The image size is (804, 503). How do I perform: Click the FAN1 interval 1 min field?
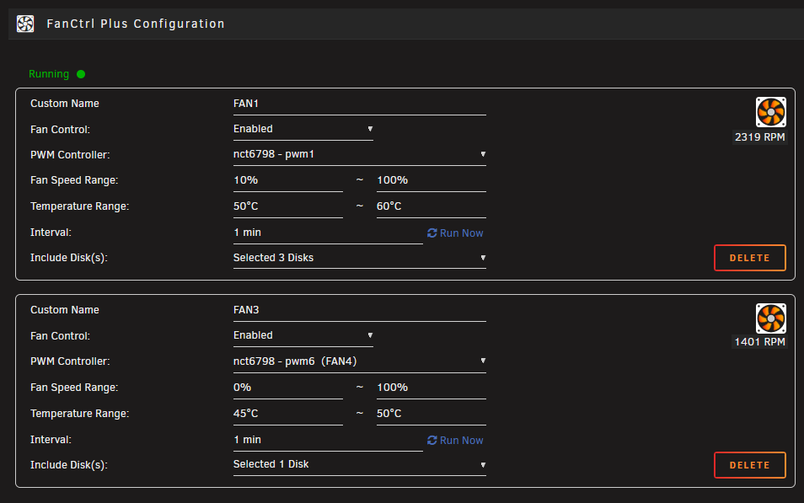click(328, 233)
